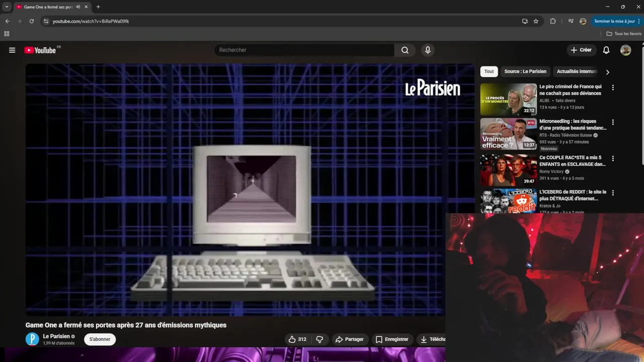Open Microneedling video thumbnail
The height and width of the screenshot is (362, 644).
click(509, 134)
